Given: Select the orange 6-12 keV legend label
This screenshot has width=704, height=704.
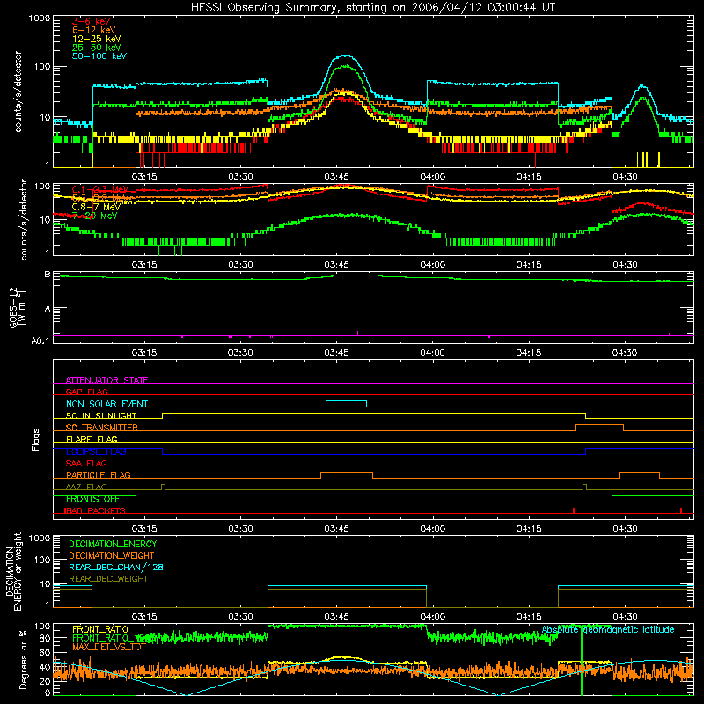Looking at the screenshot, I should click(x=94, y=30).
